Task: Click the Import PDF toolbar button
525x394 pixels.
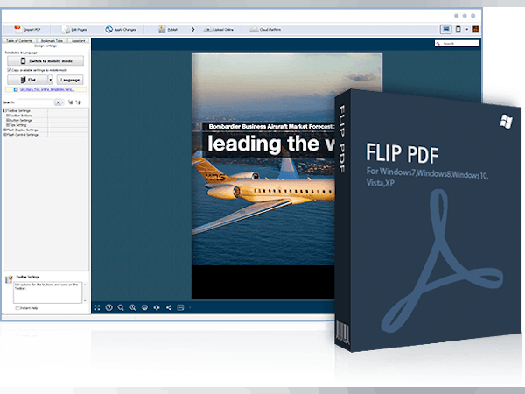Action: [27, 30]
